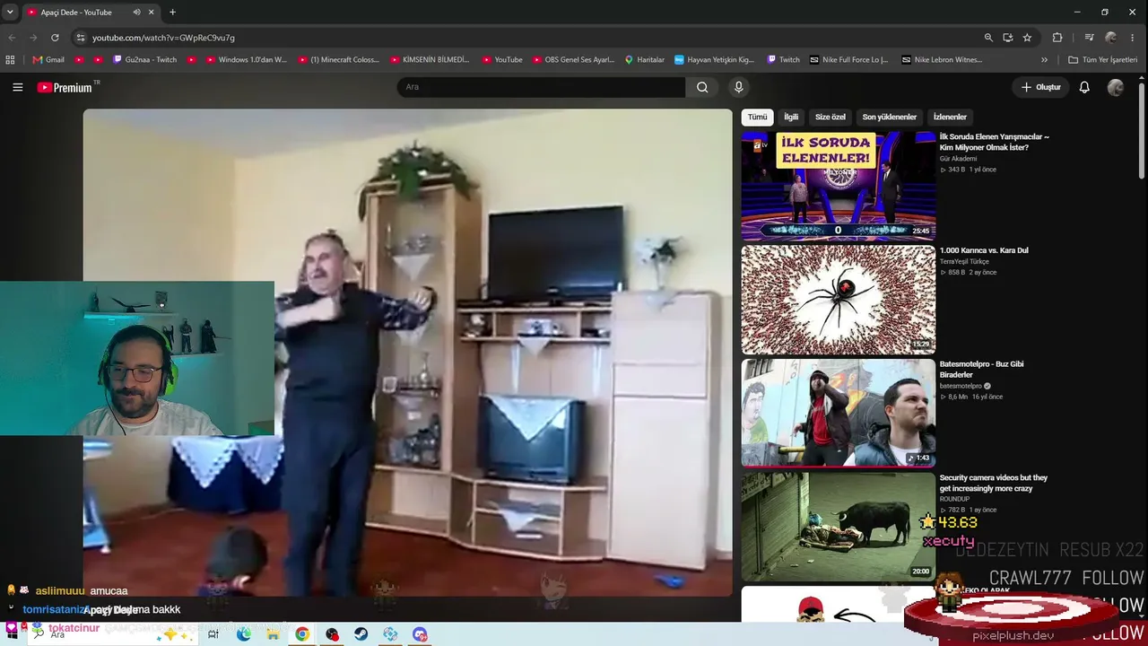Close the Apaçi Dede YouTube tab
1148x646 pixels.
pos(152,13)
